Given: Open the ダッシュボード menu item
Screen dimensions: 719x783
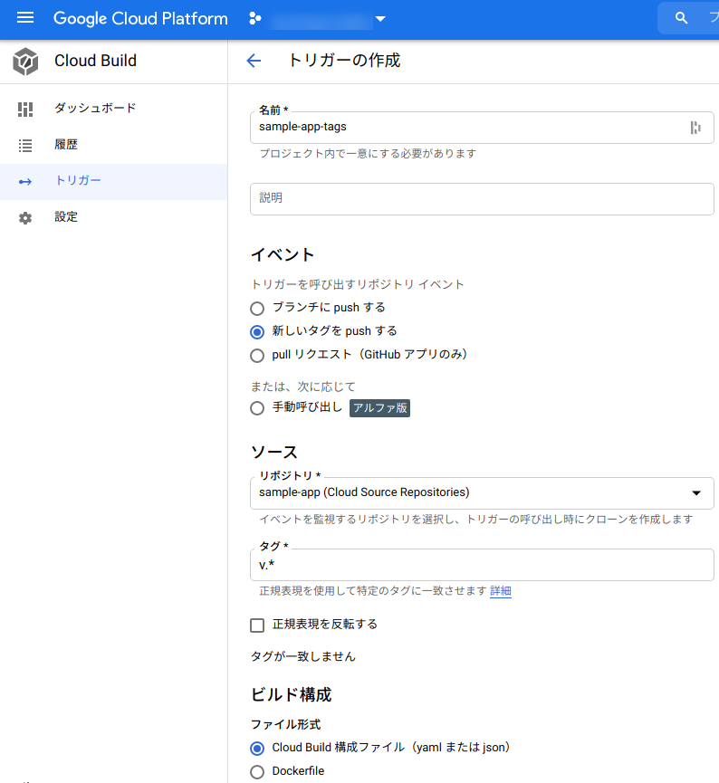Looking at the screenshot, I should coord(114,109).
